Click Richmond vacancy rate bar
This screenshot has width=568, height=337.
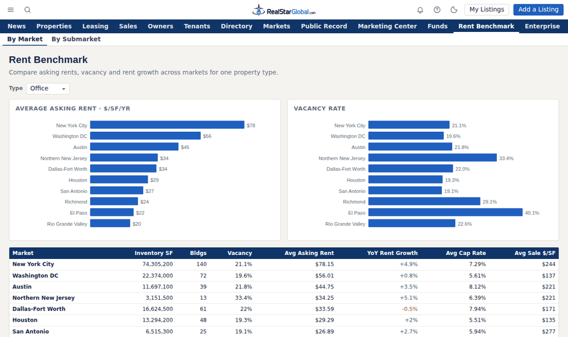tap(424, 201)
